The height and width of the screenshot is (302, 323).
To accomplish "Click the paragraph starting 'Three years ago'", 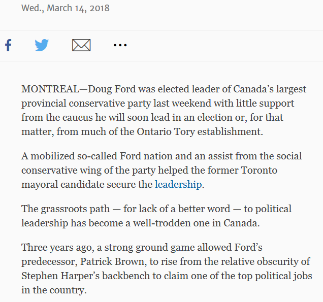I will 167,269.
